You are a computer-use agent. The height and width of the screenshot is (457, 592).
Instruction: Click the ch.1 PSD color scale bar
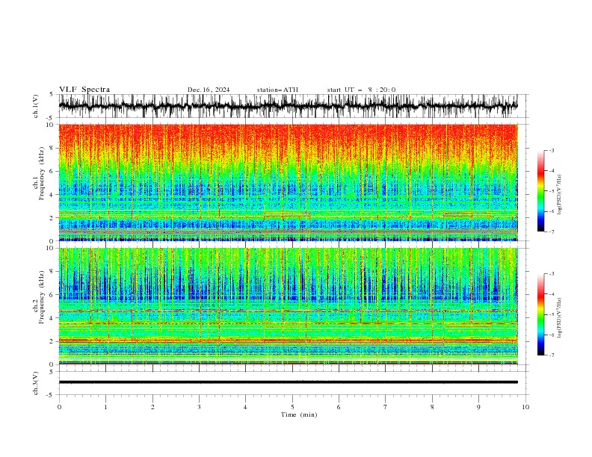(x=540, y=191)
